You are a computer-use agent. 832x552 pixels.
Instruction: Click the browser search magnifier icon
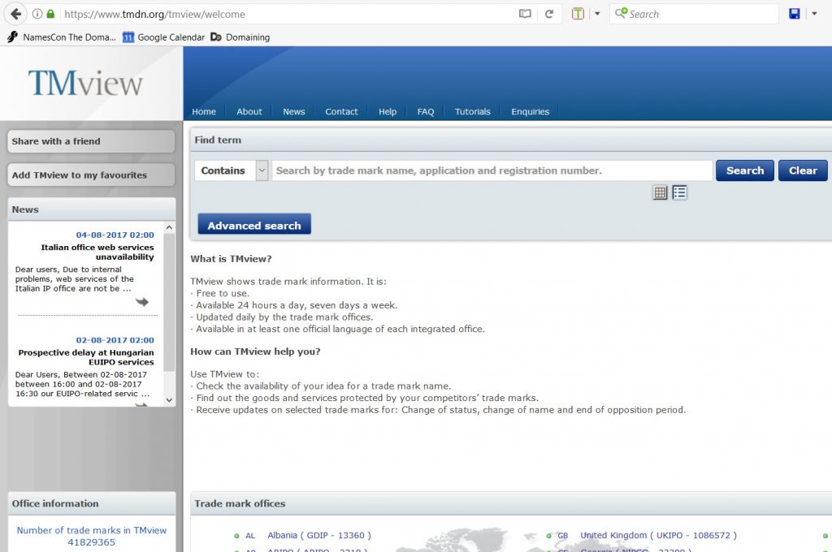[x=621, y=13]
